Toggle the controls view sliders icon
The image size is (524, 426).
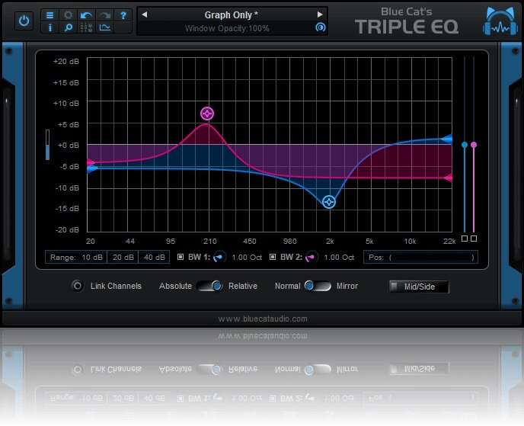click(87, 27)
